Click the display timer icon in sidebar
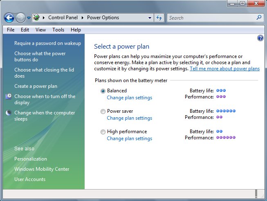Viewport: 267px width, 201px height. click(x=9, y=96)
